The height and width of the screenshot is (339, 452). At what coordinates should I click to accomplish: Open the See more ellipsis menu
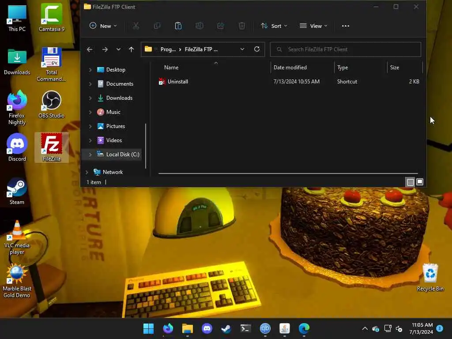[345, 26]
